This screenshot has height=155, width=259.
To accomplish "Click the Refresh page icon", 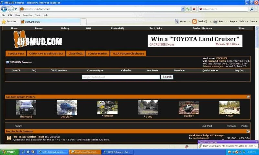I will point(188,9).
